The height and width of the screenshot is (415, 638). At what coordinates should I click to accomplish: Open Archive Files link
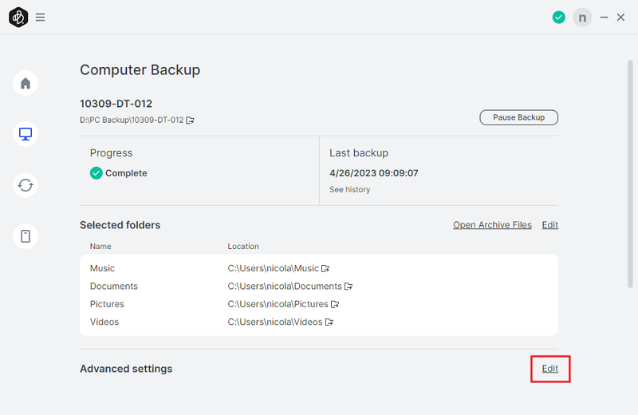[x=492, y=225]
